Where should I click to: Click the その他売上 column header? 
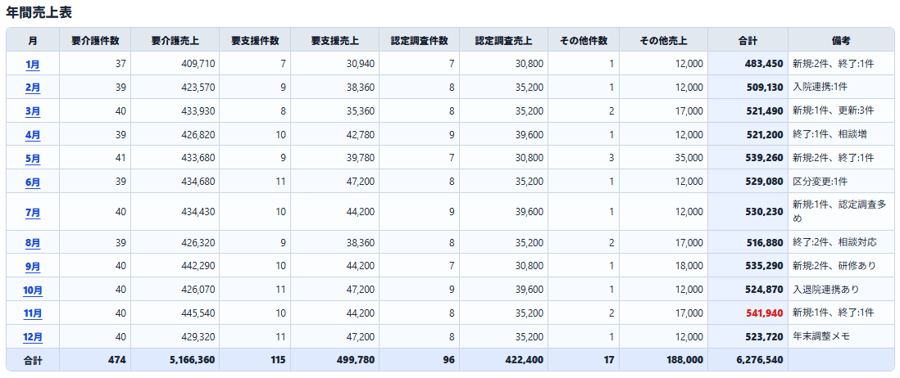point(663,41)
